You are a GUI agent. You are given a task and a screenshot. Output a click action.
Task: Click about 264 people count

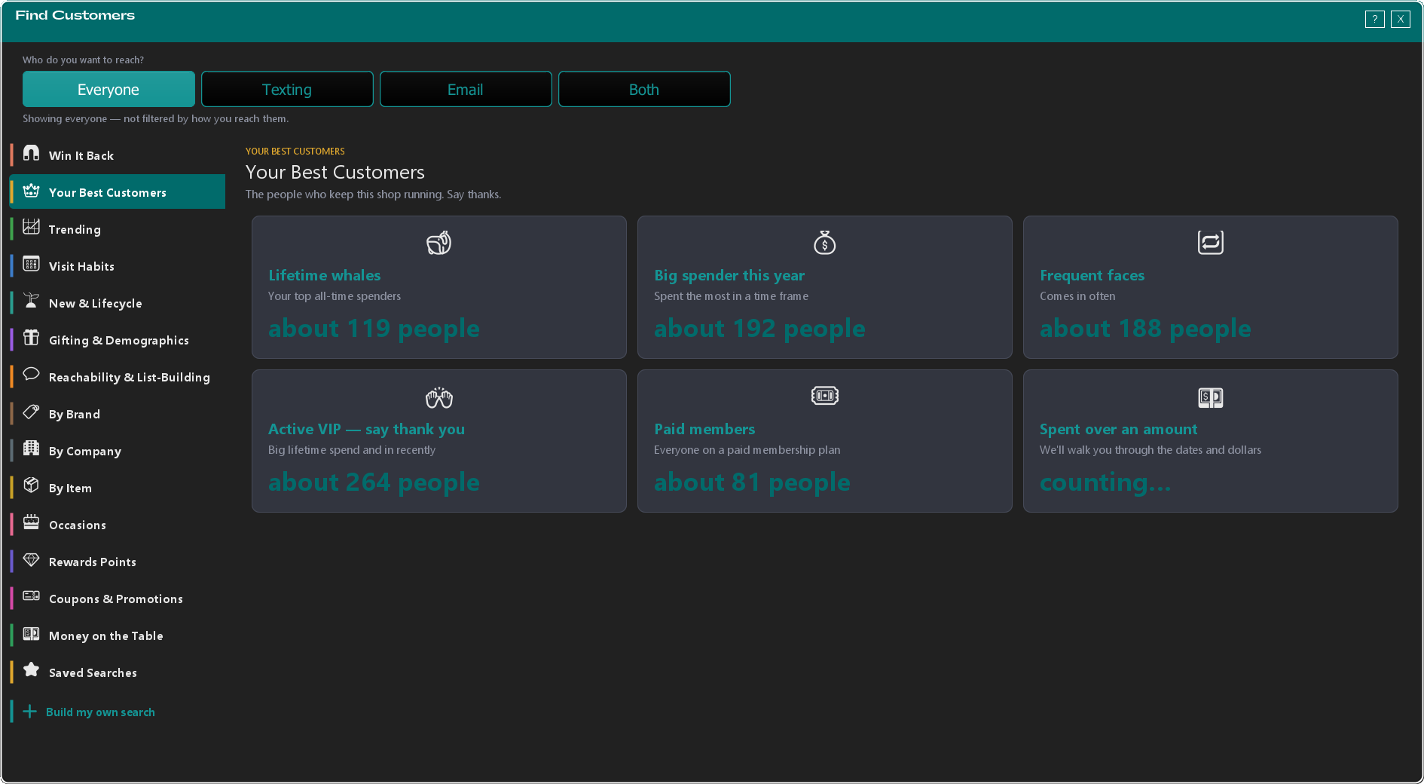tap(374, 482)
